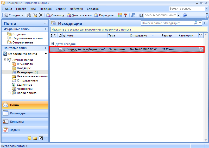The image size is (209, 148).
Task: Click the search magnifier in Исходящие search
Action: [195, 23]
